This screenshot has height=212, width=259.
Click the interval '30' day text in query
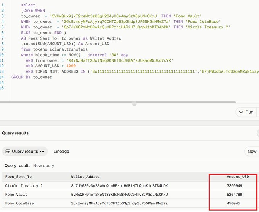[x=108, y=55]
